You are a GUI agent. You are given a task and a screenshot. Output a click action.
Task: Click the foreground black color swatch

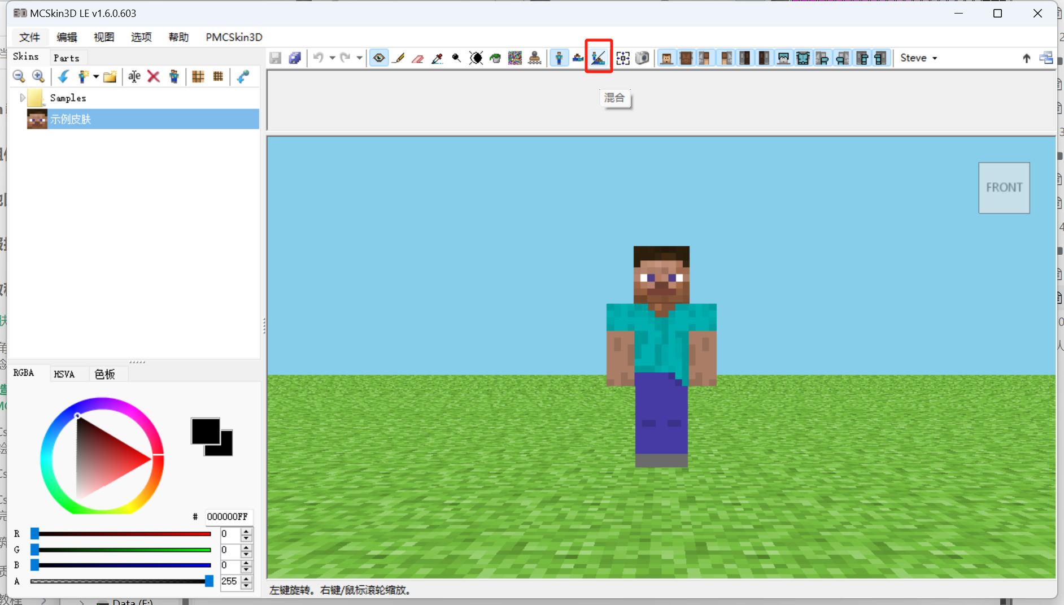coord(206,432)
